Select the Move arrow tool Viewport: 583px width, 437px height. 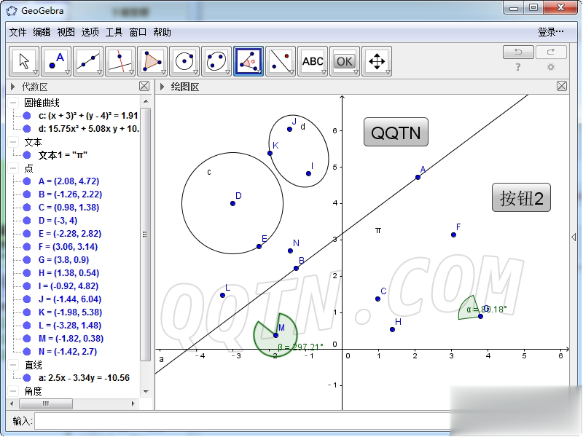pos(24,61)
